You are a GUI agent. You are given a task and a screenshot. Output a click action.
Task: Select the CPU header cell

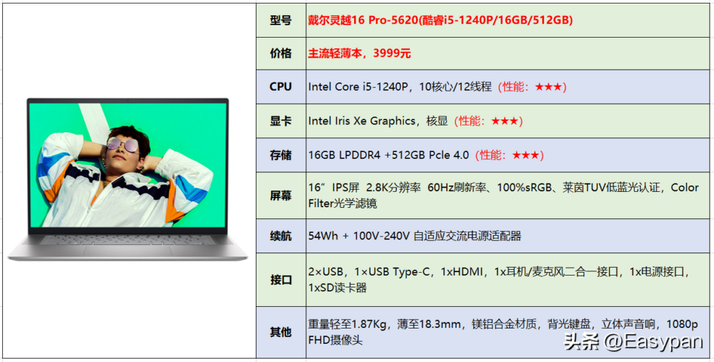(x=281, y=87)
